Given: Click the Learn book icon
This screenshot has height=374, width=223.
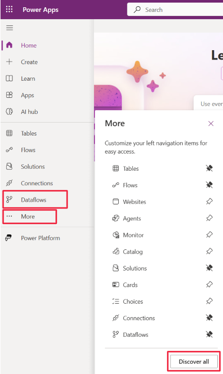Looking at the screenshot, I should 9,79.
